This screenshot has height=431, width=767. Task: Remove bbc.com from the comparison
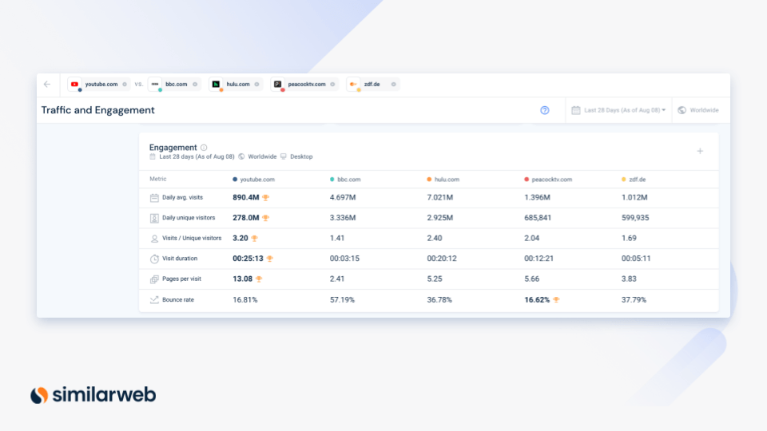(195, 84)
